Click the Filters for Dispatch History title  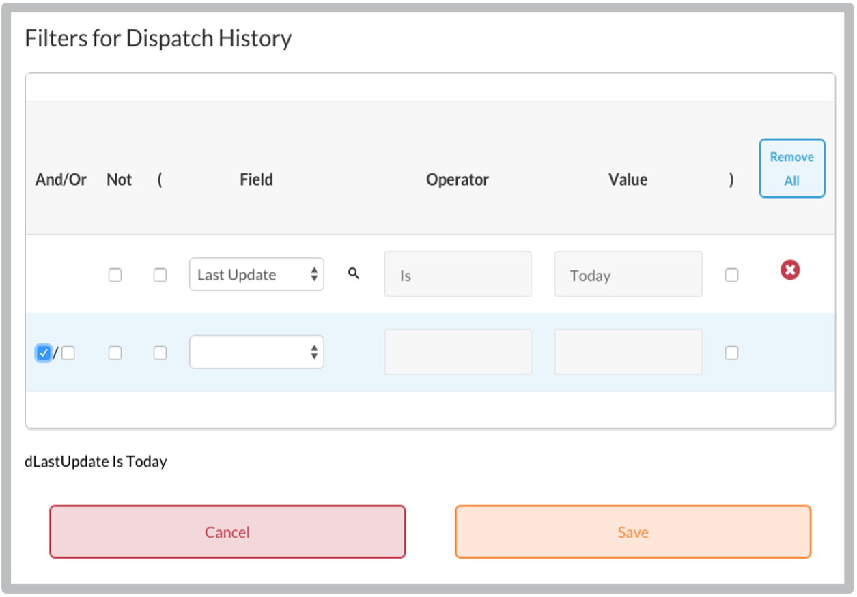pyautogui.click(x=158, y=38)
